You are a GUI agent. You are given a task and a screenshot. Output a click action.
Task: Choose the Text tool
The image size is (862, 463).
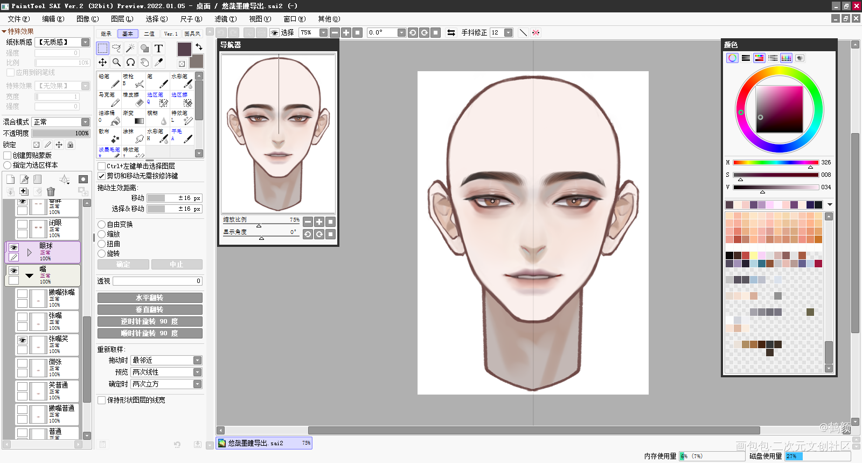(158, 49)
